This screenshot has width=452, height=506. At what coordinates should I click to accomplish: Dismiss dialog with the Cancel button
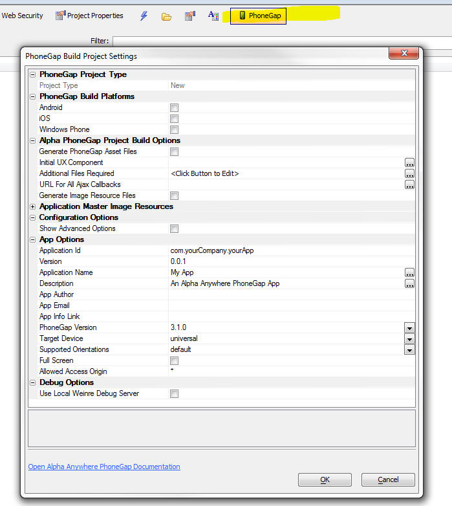coord(388,479)
